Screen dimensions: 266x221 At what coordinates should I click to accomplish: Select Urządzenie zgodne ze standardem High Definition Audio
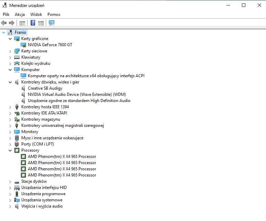click(79, 101)
